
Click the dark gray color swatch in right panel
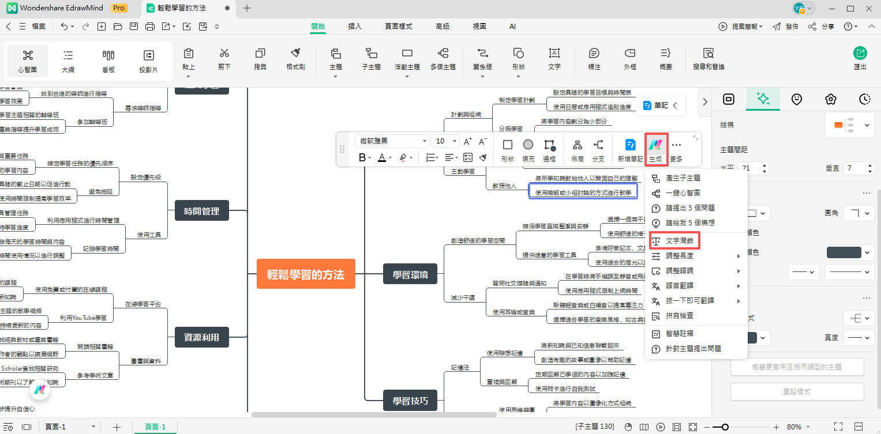843,252
